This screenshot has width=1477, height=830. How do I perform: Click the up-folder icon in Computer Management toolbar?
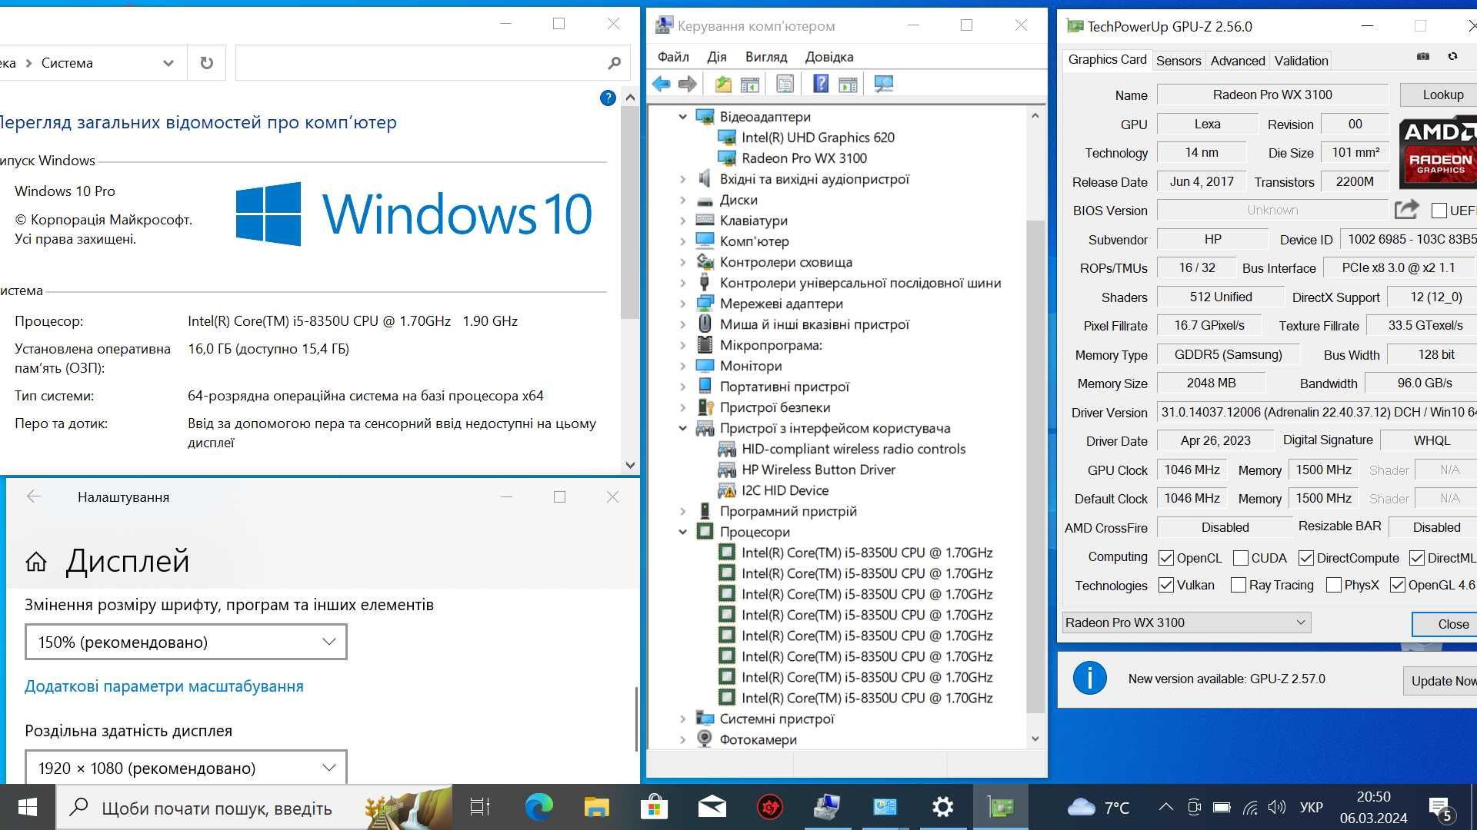click(723, 85)
